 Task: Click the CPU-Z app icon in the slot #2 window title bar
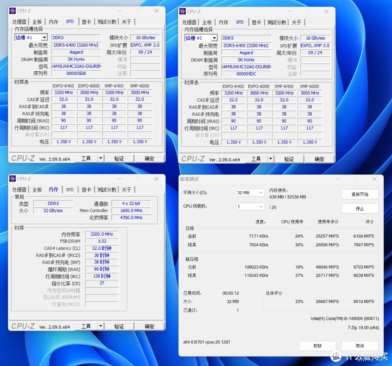(183, 11)
